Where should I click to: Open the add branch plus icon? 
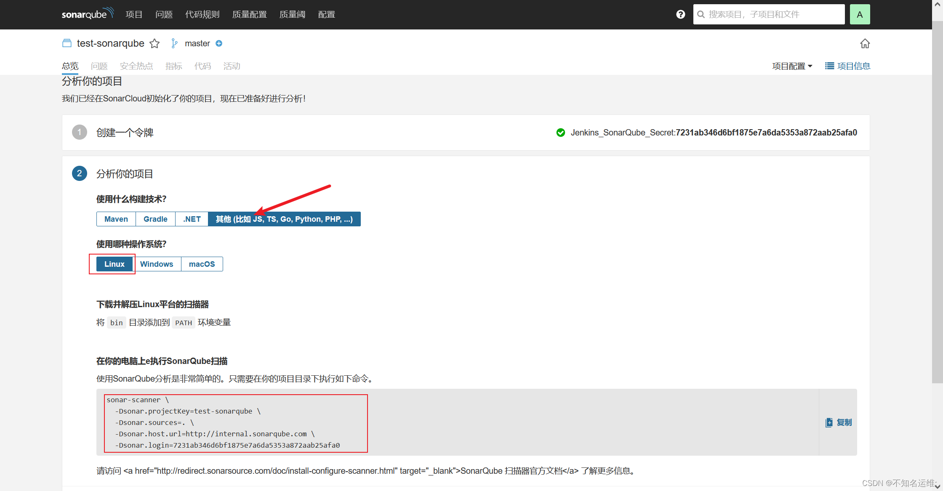[219, 43]
